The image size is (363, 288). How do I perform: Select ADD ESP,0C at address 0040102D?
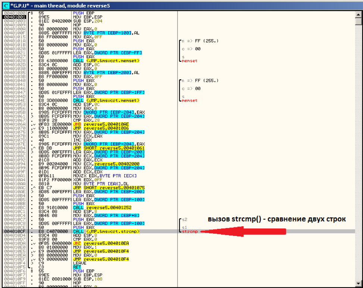pyautogui.click(x=86, y=65)
